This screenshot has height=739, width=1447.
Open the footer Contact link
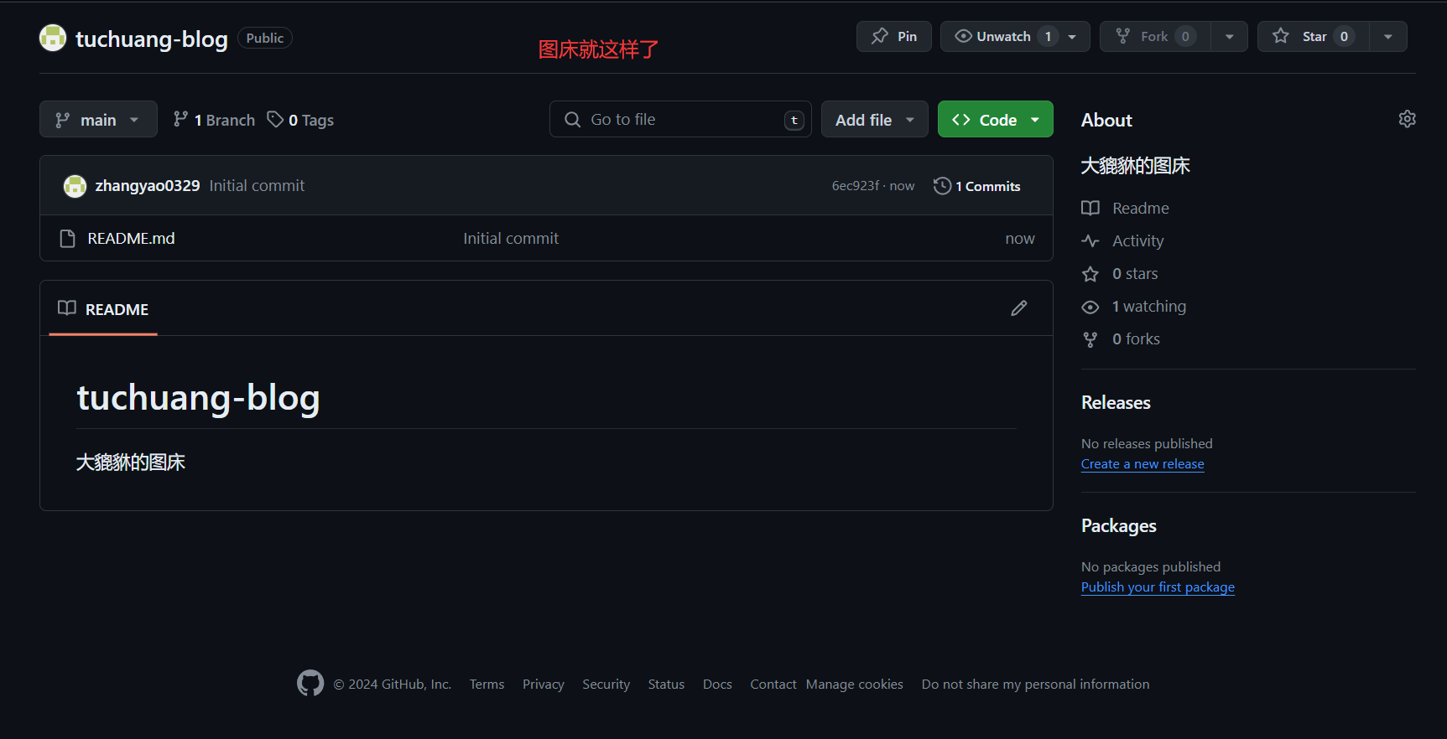(773, 685)
